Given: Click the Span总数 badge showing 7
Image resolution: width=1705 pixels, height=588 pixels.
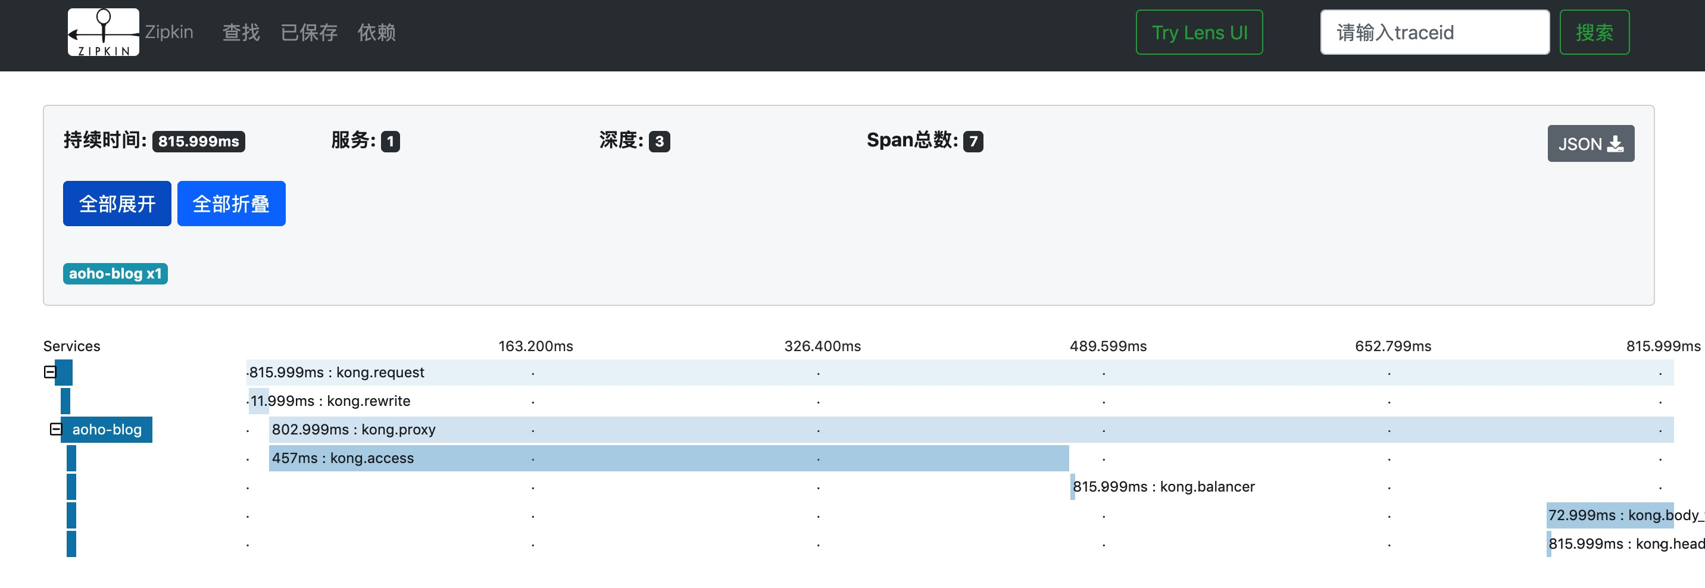Looking at the screenshot, I should point(973,142).
